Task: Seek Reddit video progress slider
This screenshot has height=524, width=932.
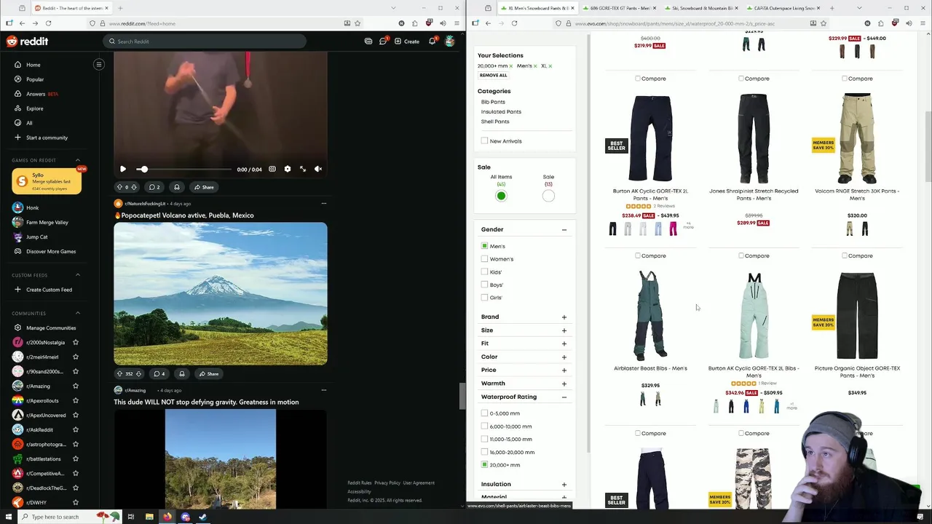Action: (186, 169)
